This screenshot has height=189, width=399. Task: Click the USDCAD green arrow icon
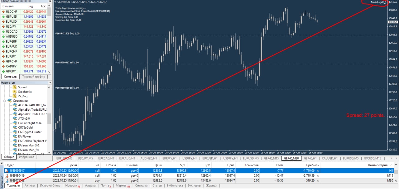point(3,31)
